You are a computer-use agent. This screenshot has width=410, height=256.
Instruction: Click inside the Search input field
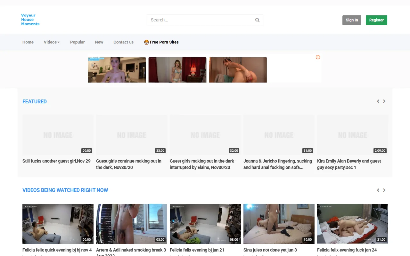tap(199, 20)
